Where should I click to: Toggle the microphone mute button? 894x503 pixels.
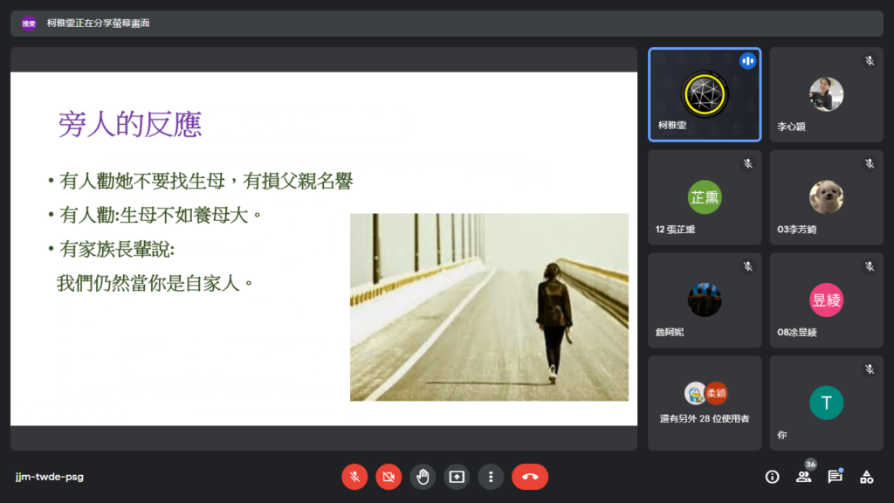tap(354, 477)
